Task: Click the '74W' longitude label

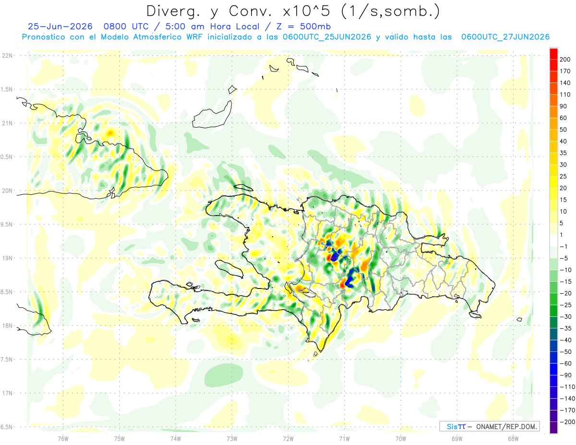Action: (176, 439)
